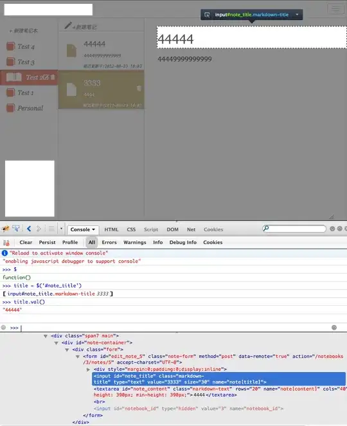
Task: Open the Cookies panel tab in the top row
Action: [213, 229]
